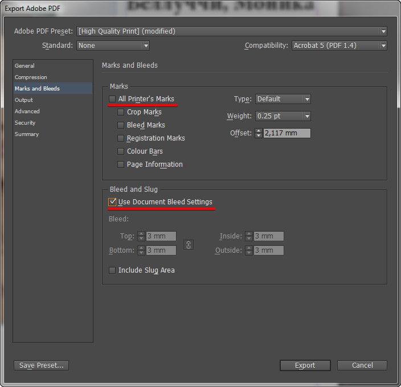Tick the Colour Bars checkbox

(x=120, y=151)
